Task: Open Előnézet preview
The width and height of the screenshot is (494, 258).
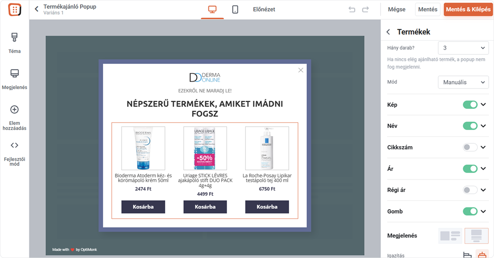Action: click(x=264, y=10)
